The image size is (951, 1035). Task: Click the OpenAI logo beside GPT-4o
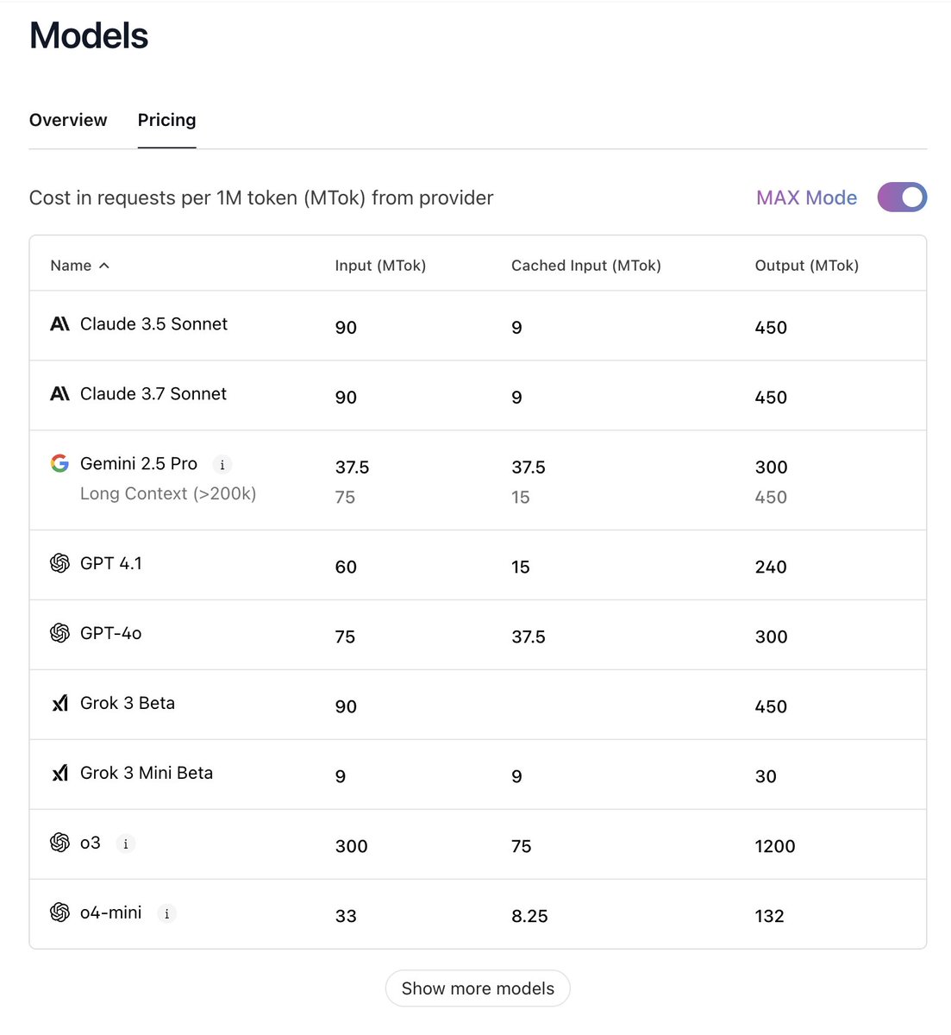click(x=59, y=633)
